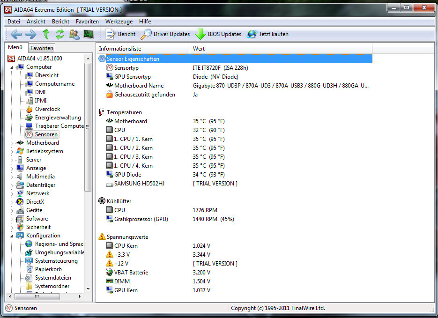Select IPMI in the tree
The height and width of the screenshot is (318, 438).
click(x=40, y=101)
